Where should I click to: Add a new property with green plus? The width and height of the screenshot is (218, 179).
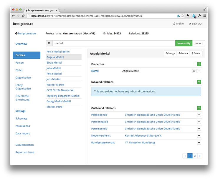[x=199, y=64]
